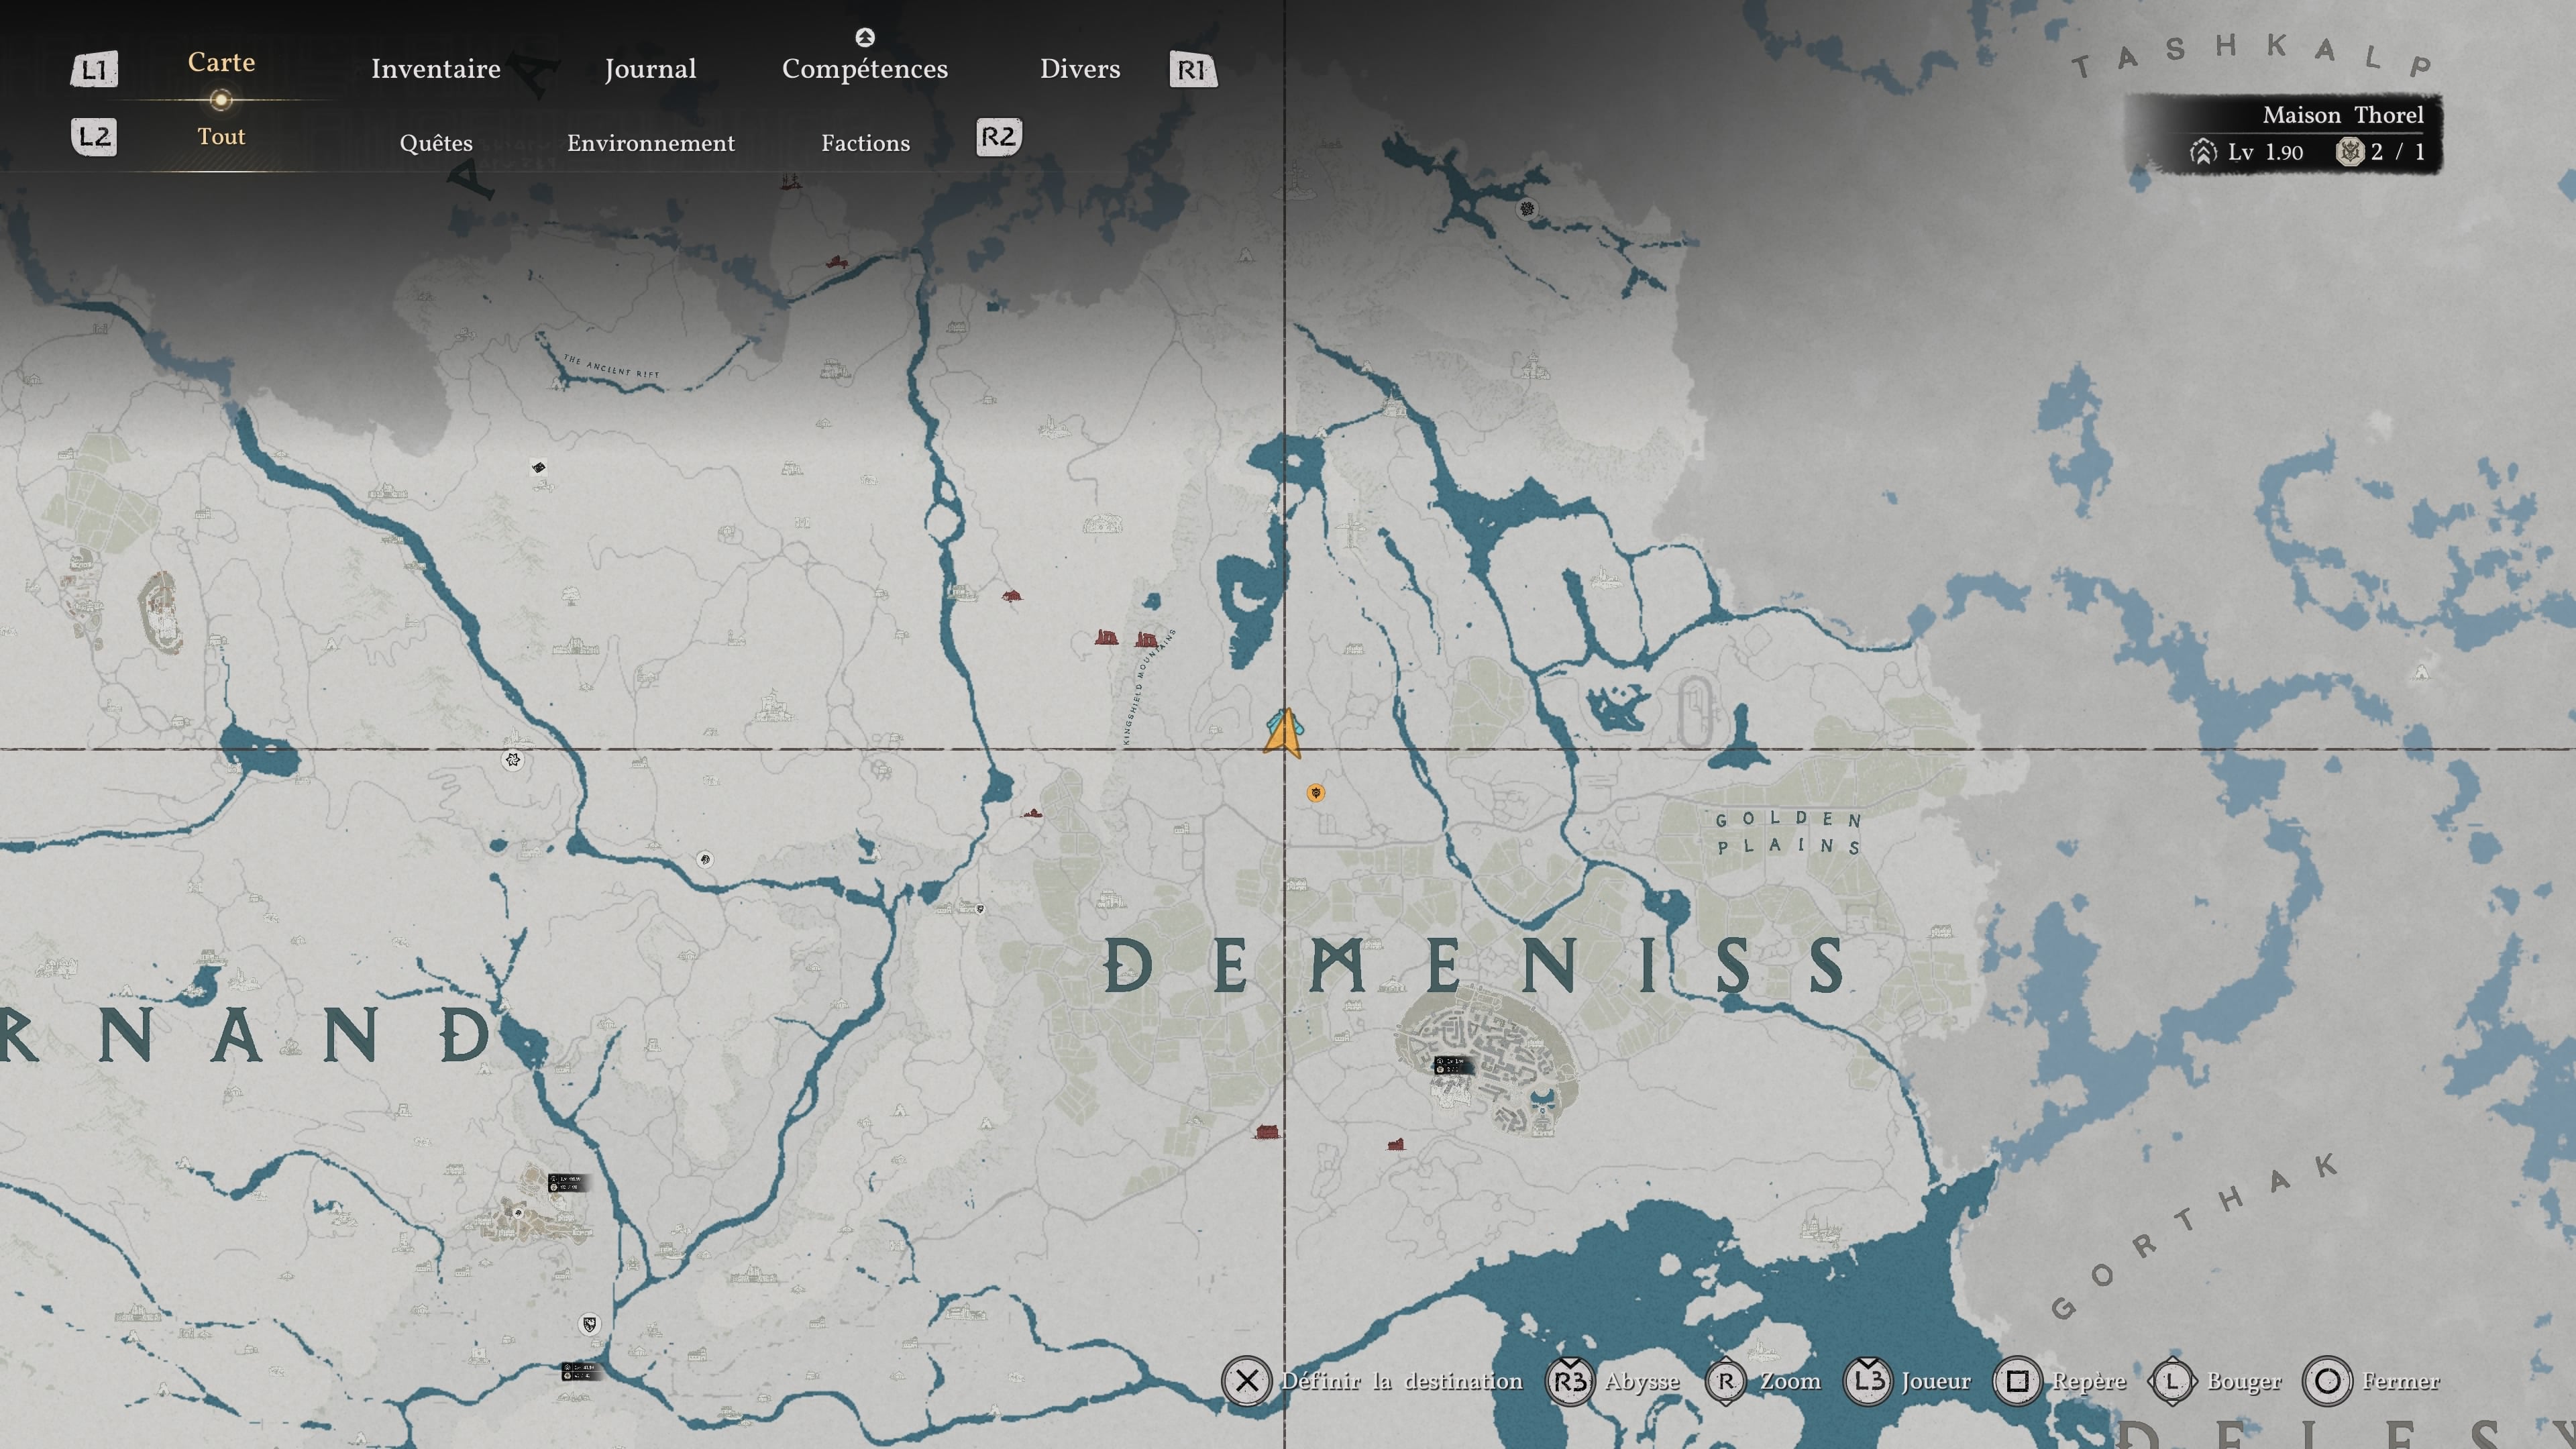Screen dimensions: 2576x1449
Task: Choose the Abysse option
Action: coord(1642,1382)
